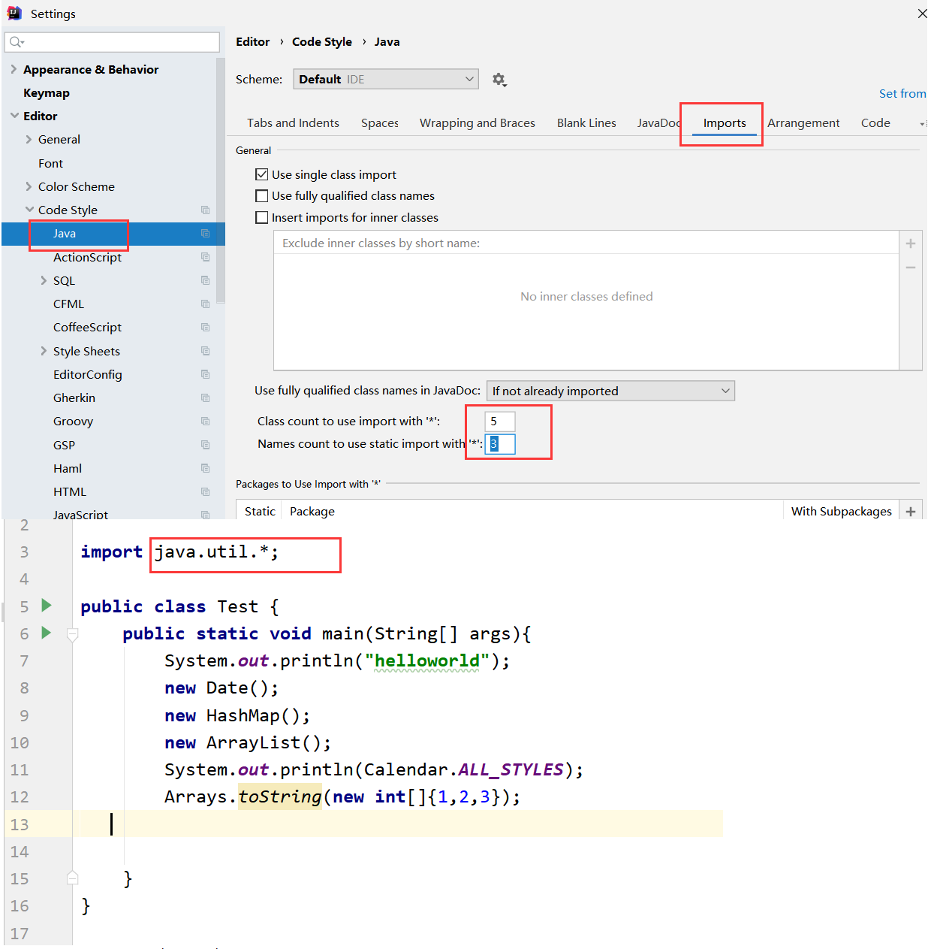Select the Imports tab
This screenshot has height=949, width=928.
(x=725, y=123)
